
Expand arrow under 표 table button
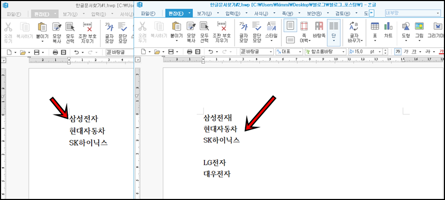tap(375, 41)
